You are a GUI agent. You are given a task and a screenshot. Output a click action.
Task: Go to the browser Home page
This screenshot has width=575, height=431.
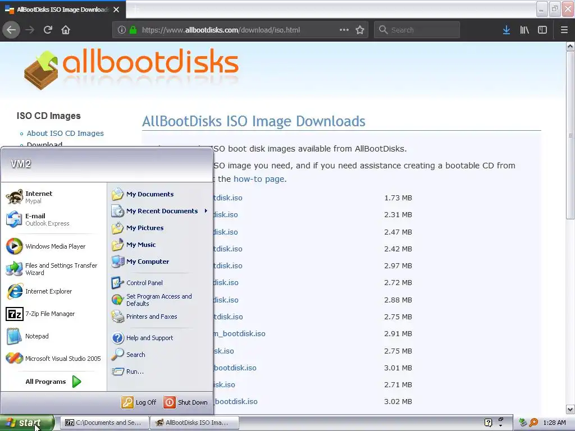tap(66, 30)
